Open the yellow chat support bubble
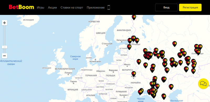210x102 pixels. click(x=203, y=84)
